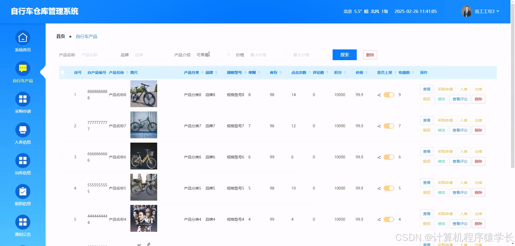The width and height of the screenshot is (515, 246).
Task: Click the share icon for 产品名称8
Action: tap(379, 95)
